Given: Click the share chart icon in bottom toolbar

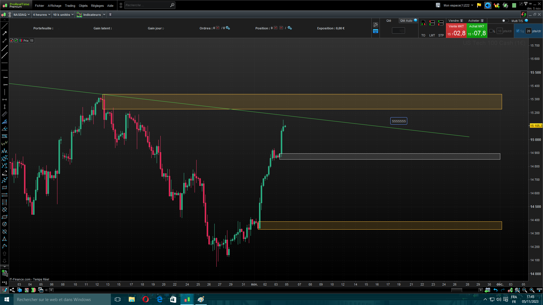Looking at the screenshot, I should (12, 290).
